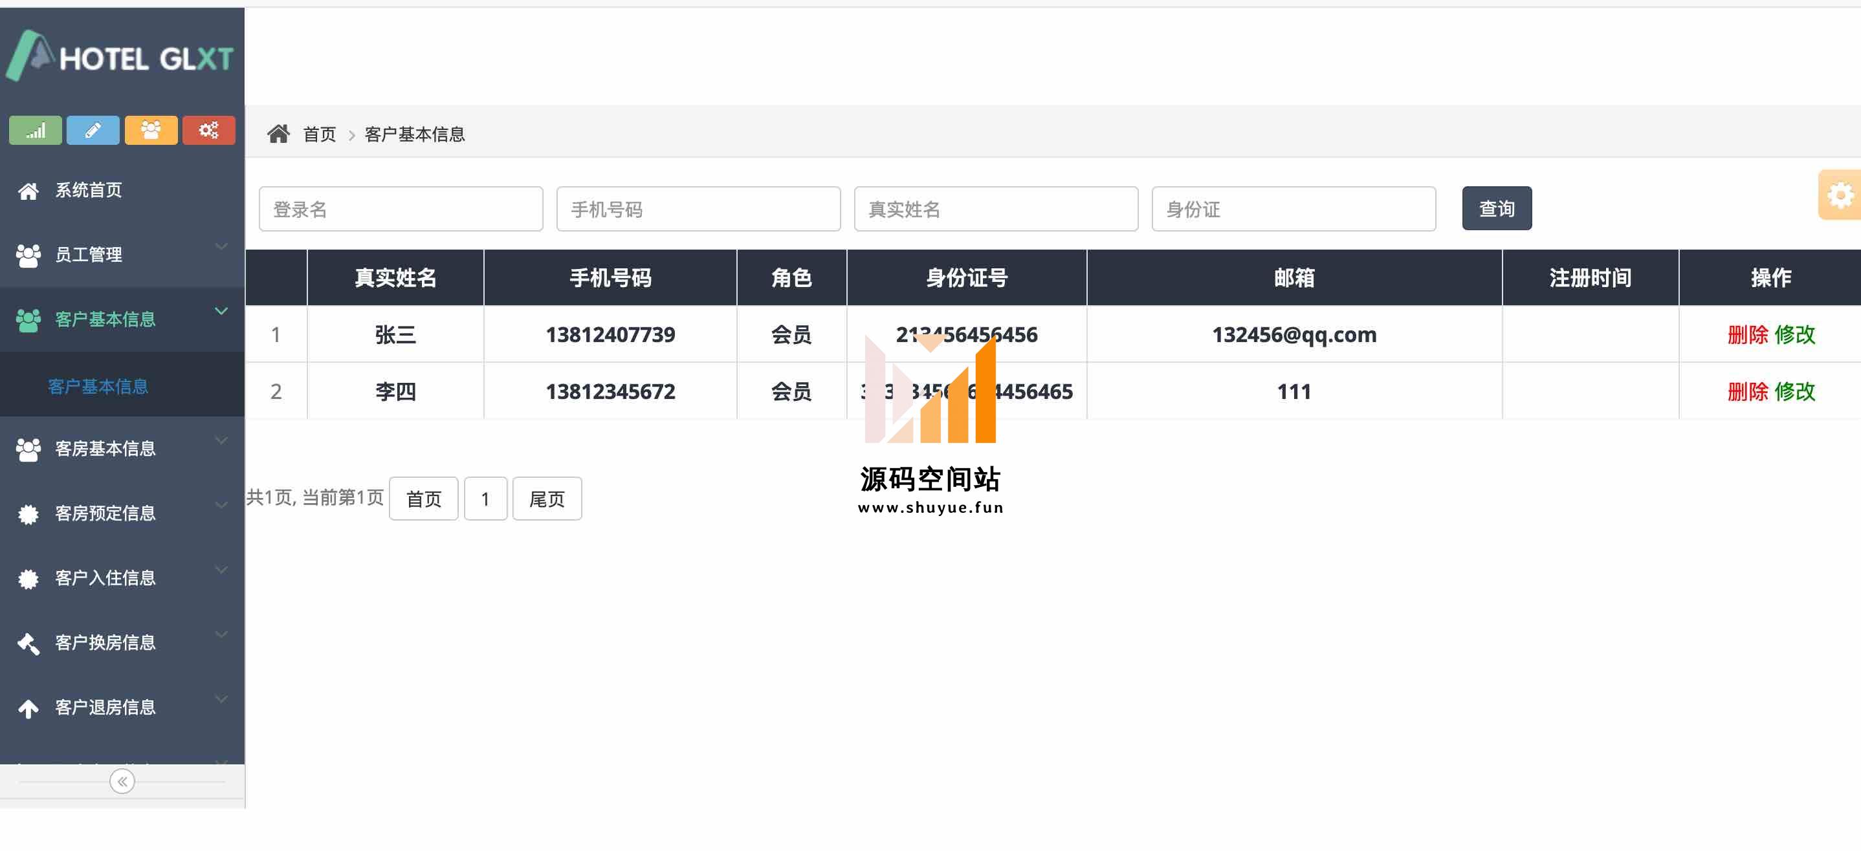Viewport: 1861px width, 851px height.
Task: Focus the 手机号码 search input field
Action: (698, 210)
